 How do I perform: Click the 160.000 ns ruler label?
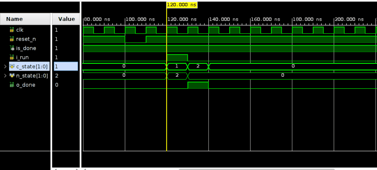coord(266,19)
